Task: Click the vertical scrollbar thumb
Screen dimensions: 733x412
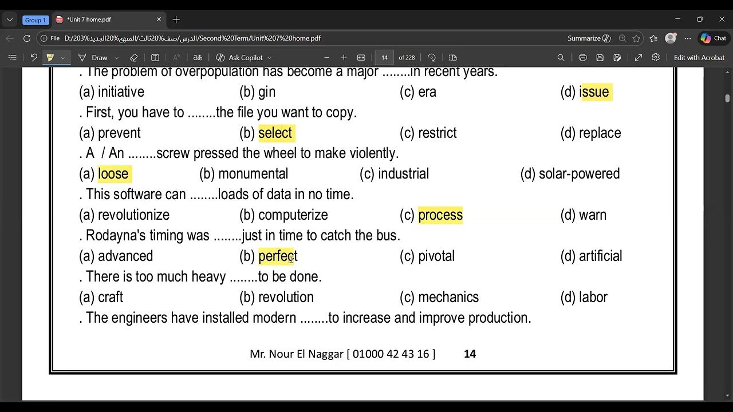Action: coord(727,98)
